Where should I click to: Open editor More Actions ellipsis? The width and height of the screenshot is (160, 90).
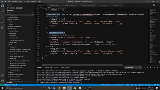point(157,5)
